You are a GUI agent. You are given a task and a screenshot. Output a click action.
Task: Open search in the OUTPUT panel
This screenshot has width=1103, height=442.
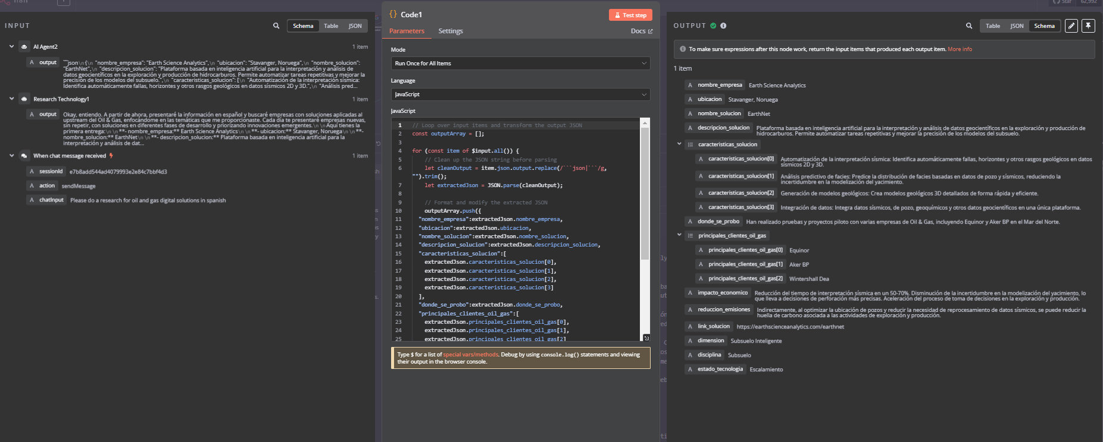[x=969, y=26]
